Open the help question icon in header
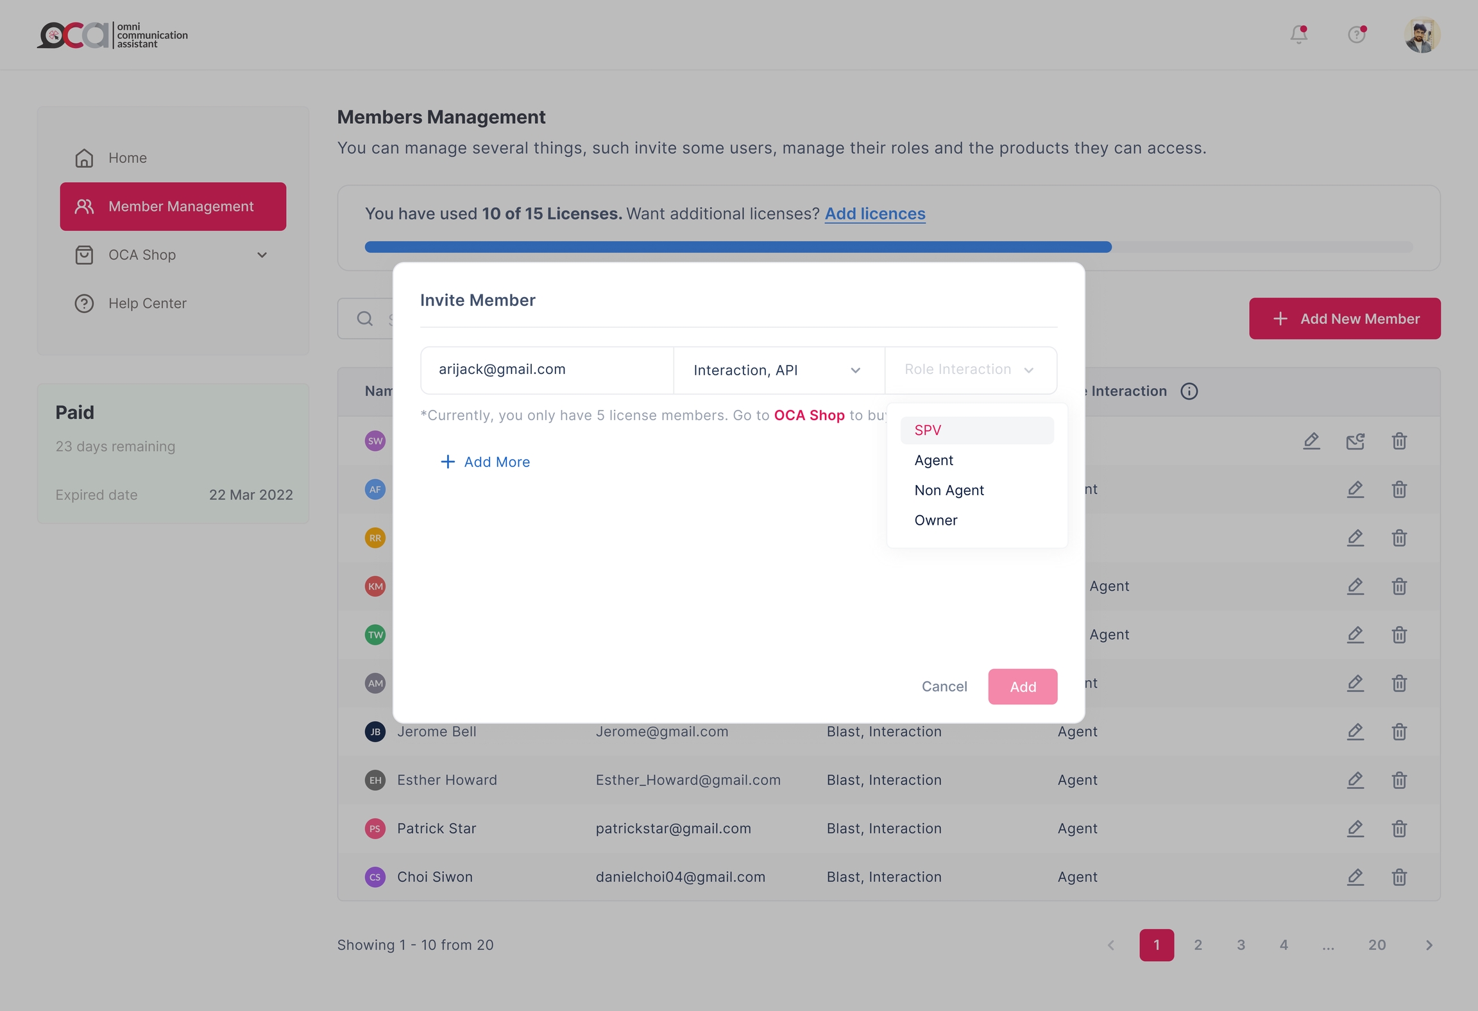Image resolution: width=1478 pixels, height=1011 pixels. coord(1356,35)
